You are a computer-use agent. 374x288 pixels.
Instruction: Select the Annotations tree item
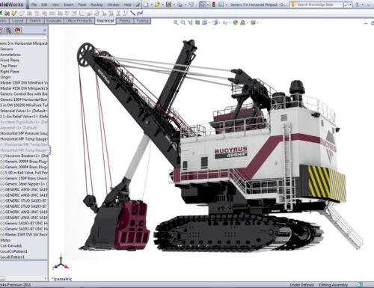[x=10, y=55]
